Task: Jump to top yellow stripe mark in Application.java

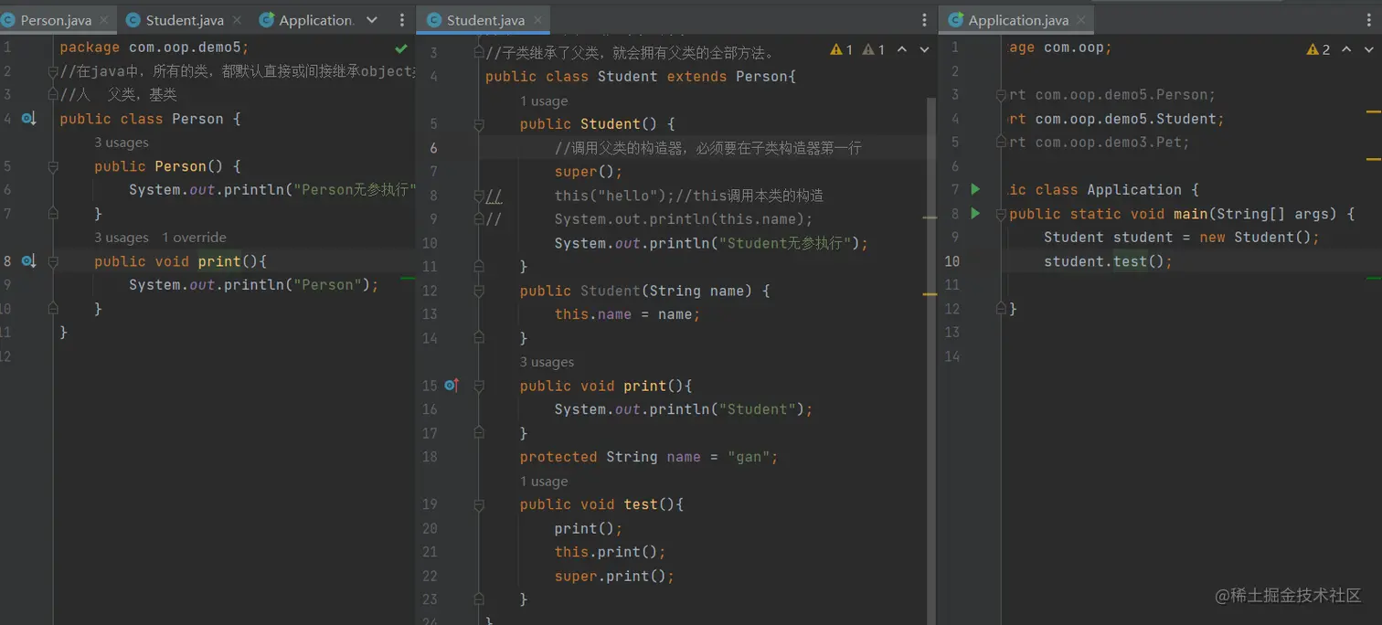Action: click(x=1374, y=111)
